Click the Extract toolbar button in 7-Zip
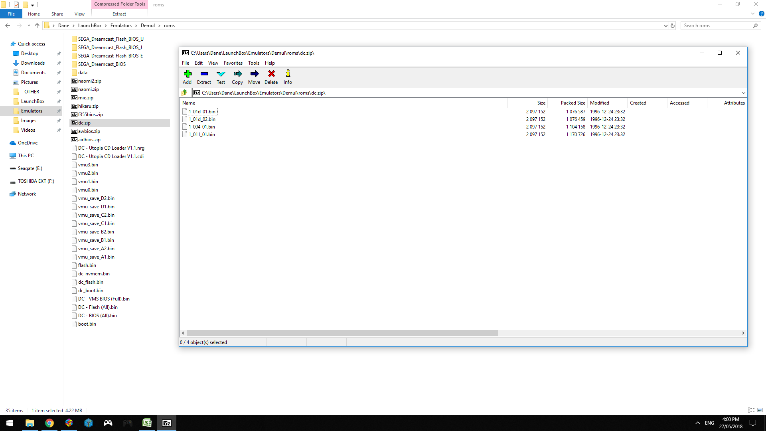Viewport: 766px width, 431px height. coord(204,77)
